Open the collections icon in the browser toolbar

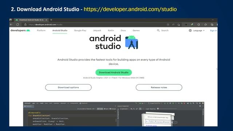tap(212, 24)
